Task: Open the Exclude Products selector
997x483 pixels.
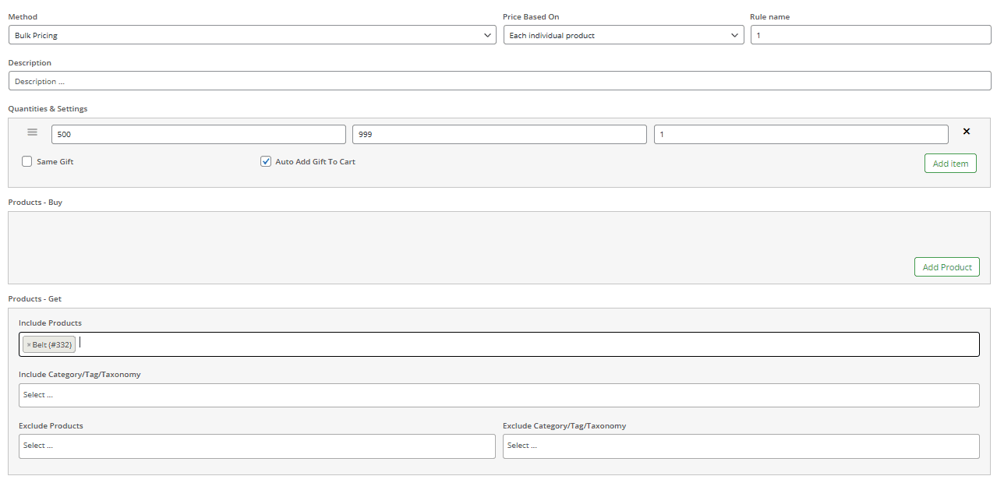Action: pyautogui.click(x=256, y=446)
